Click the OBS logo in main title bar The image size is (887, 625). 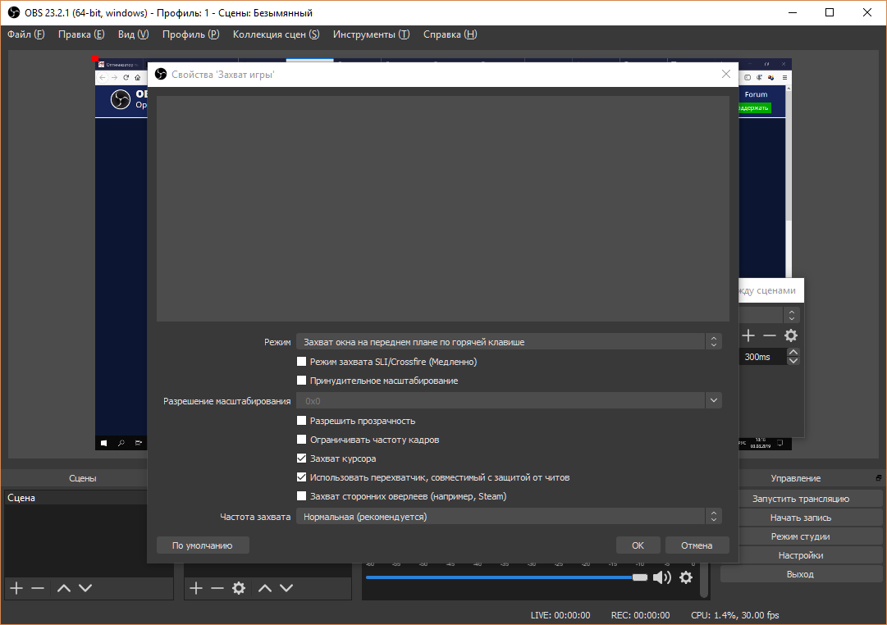click(14, 12)
